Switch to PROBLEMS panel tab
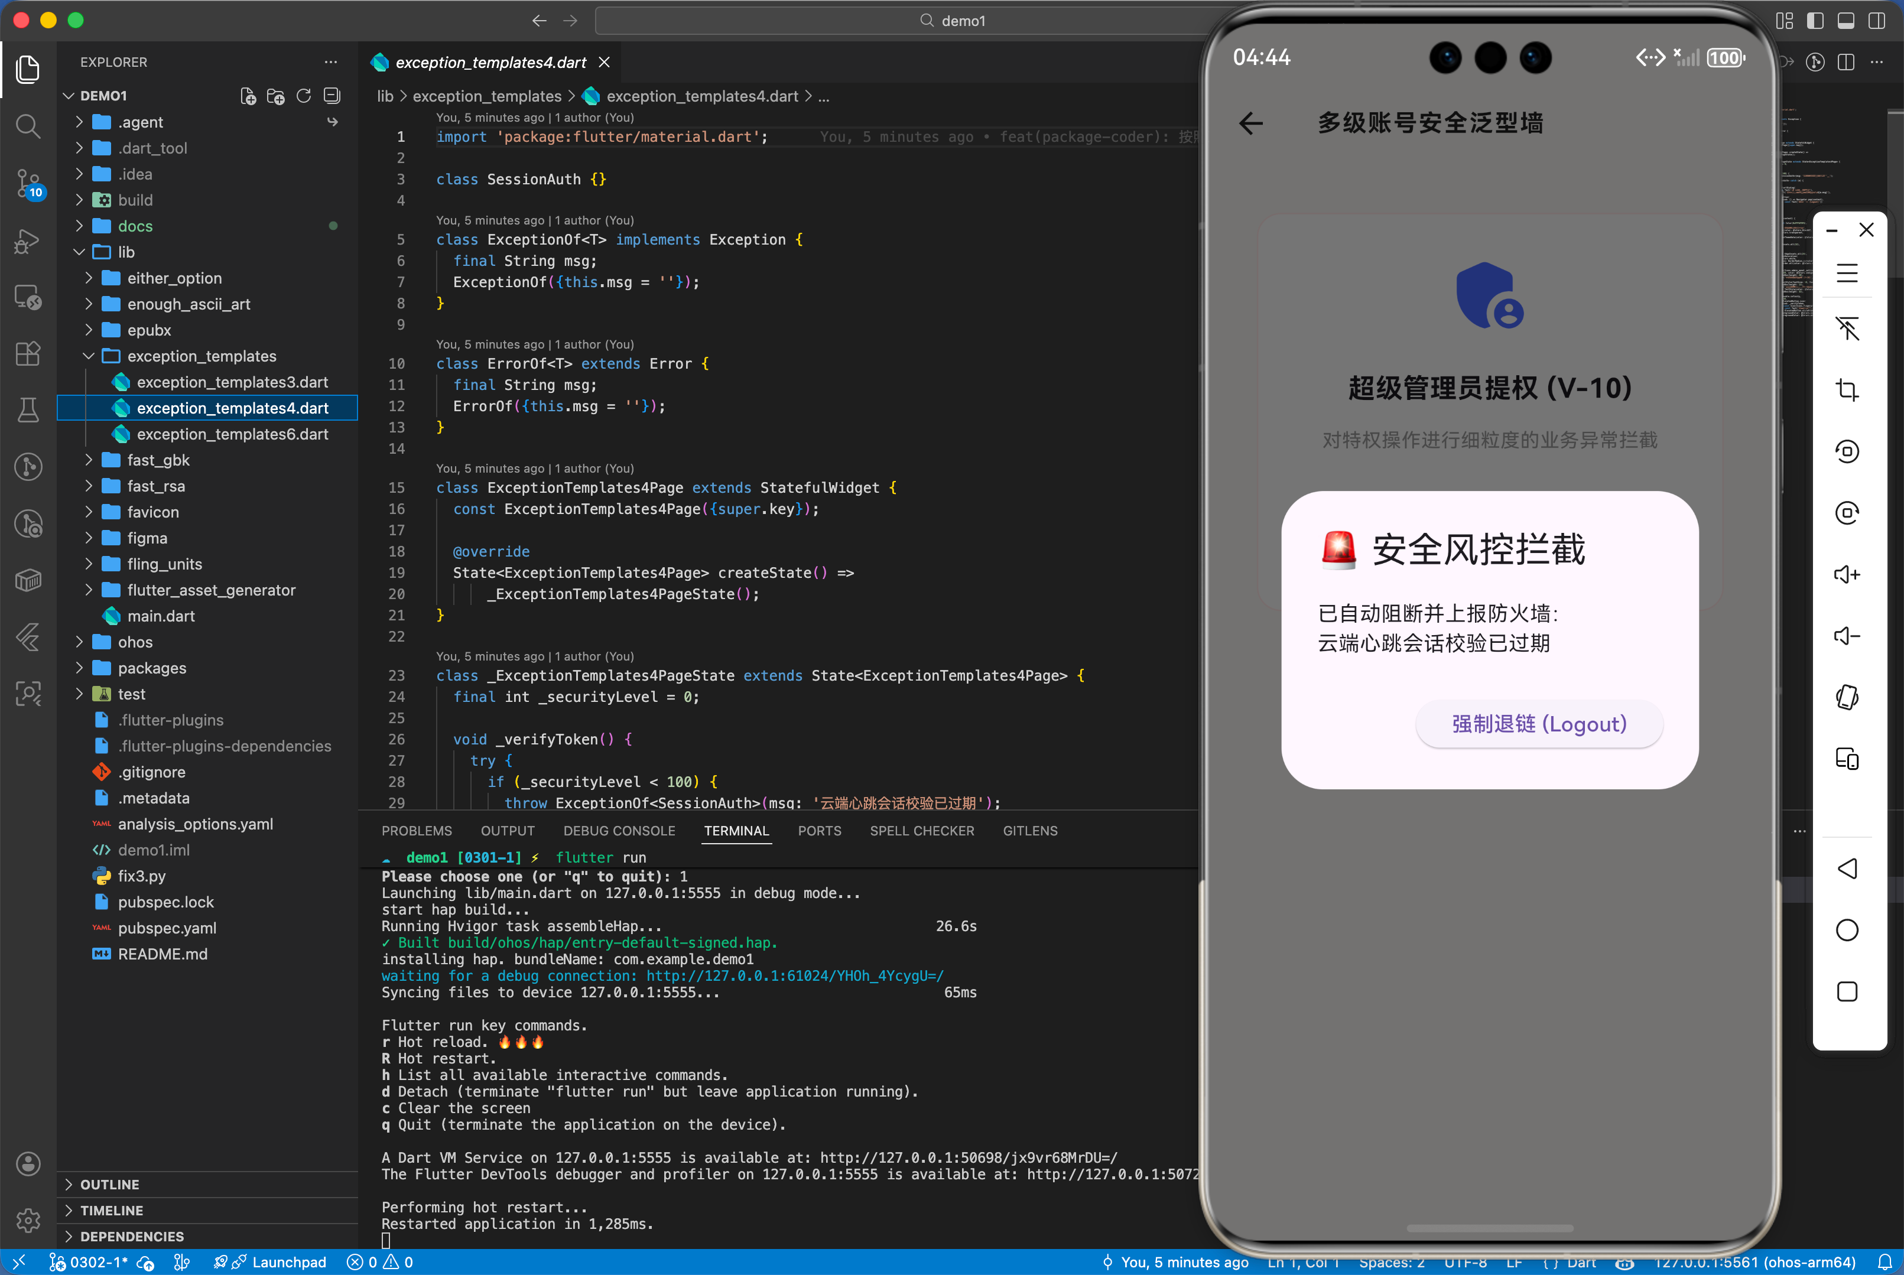The width and height of the screenshot is (1904, 1275). [417, 831]
